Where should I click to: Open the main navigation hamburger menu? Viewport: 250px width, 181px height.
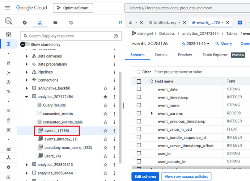click(x=7, y=8)
